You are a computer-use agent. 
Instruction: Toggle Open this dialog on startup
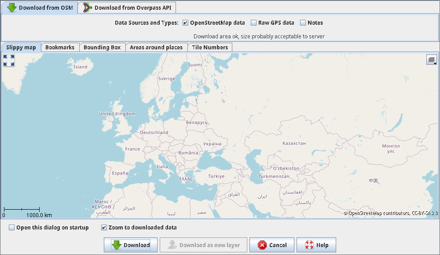(12, 228)
